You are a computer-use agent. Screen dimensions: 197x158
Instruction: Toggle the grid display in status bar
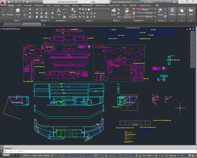pyautogui.click(x=53, y=156)
